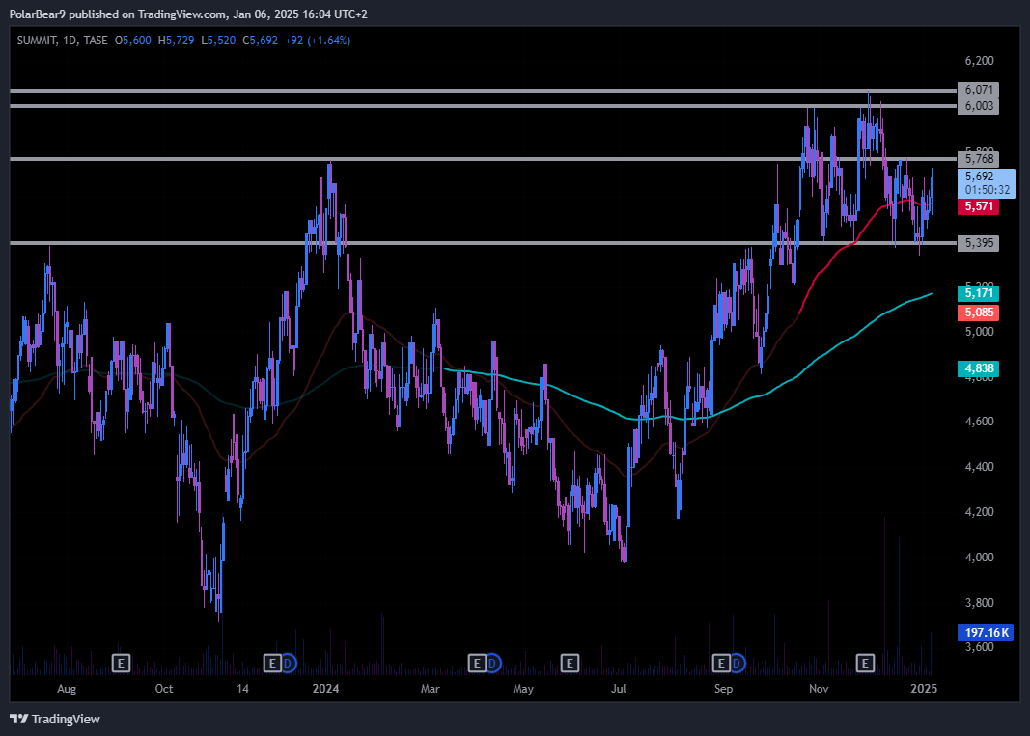Viewport: 1030px width, 736px height.
Task: Click the 2024 label on the time axis
Action: 326,689
